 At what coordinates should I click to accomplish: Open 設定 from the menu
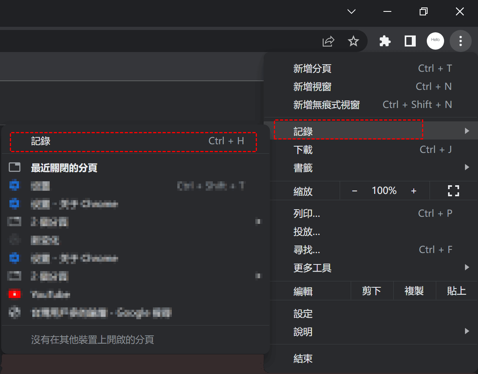[x=303, y=314]
